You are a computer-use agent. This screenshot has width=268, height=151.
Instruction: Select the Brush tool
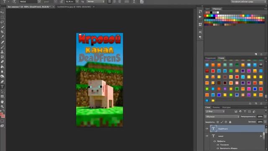[2, 47]
